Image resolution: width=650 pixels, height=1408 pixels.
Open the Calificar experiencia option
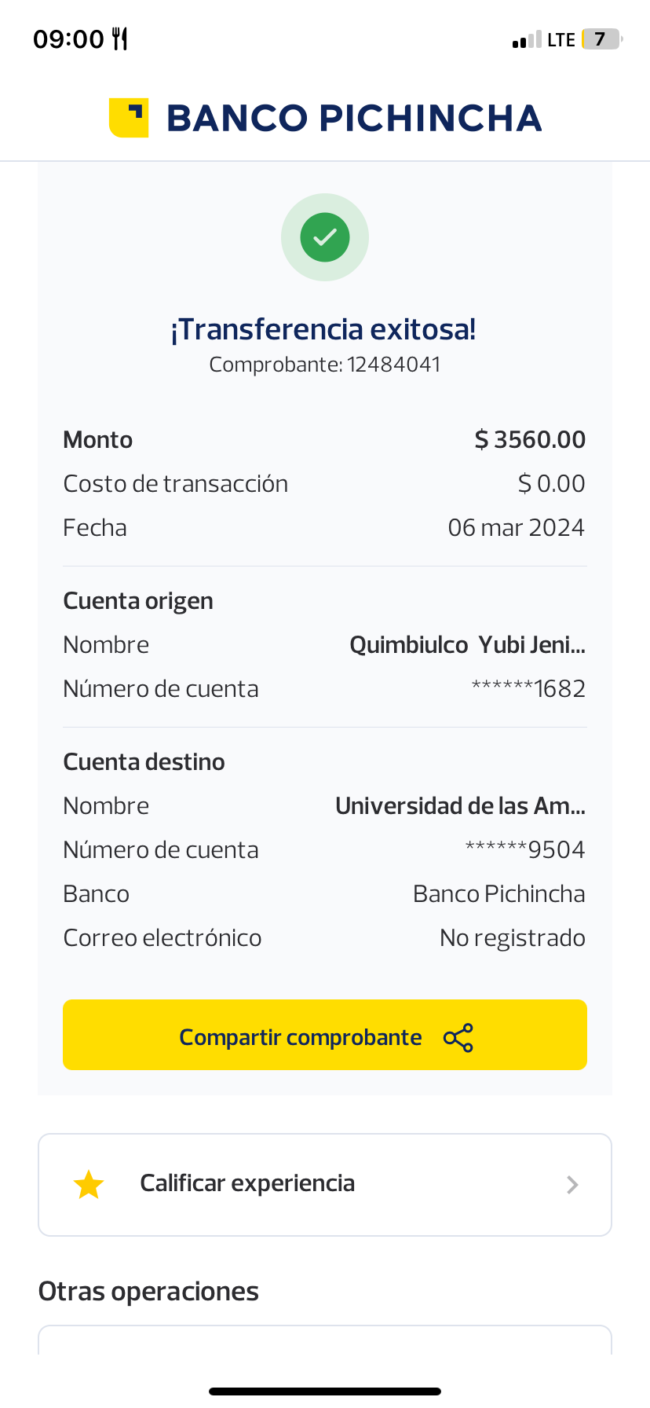pos(247,1183)
